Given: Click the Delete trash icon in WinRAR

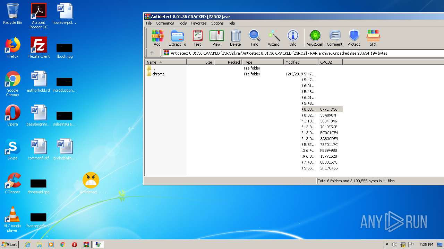Looking at the screenshot, I should click(x=235, y=38).
